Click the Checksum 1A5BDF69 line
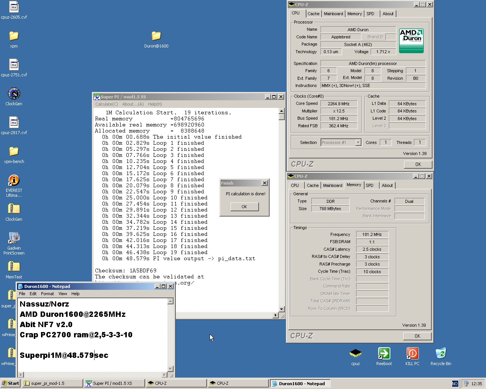 click(x=126, y=270)
